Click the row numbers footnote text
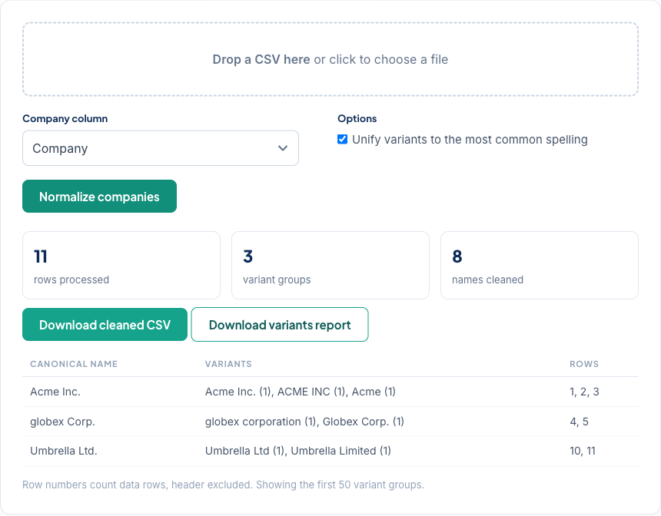This screenshot has width=661, height=516. [x=224, y=485]
